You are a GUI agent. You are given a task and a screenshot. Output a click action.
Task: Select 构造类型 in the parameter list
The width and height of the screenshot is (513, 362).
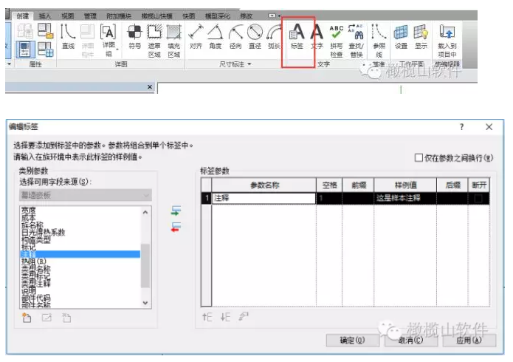click(36, 240)
